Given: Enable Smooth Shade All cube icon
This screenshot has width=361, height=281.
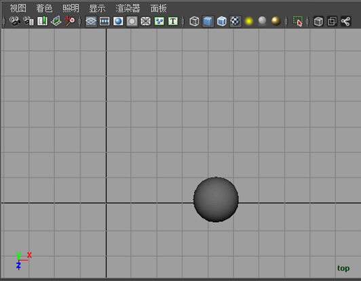Looking at the screenshot, I should coord(208,22).
